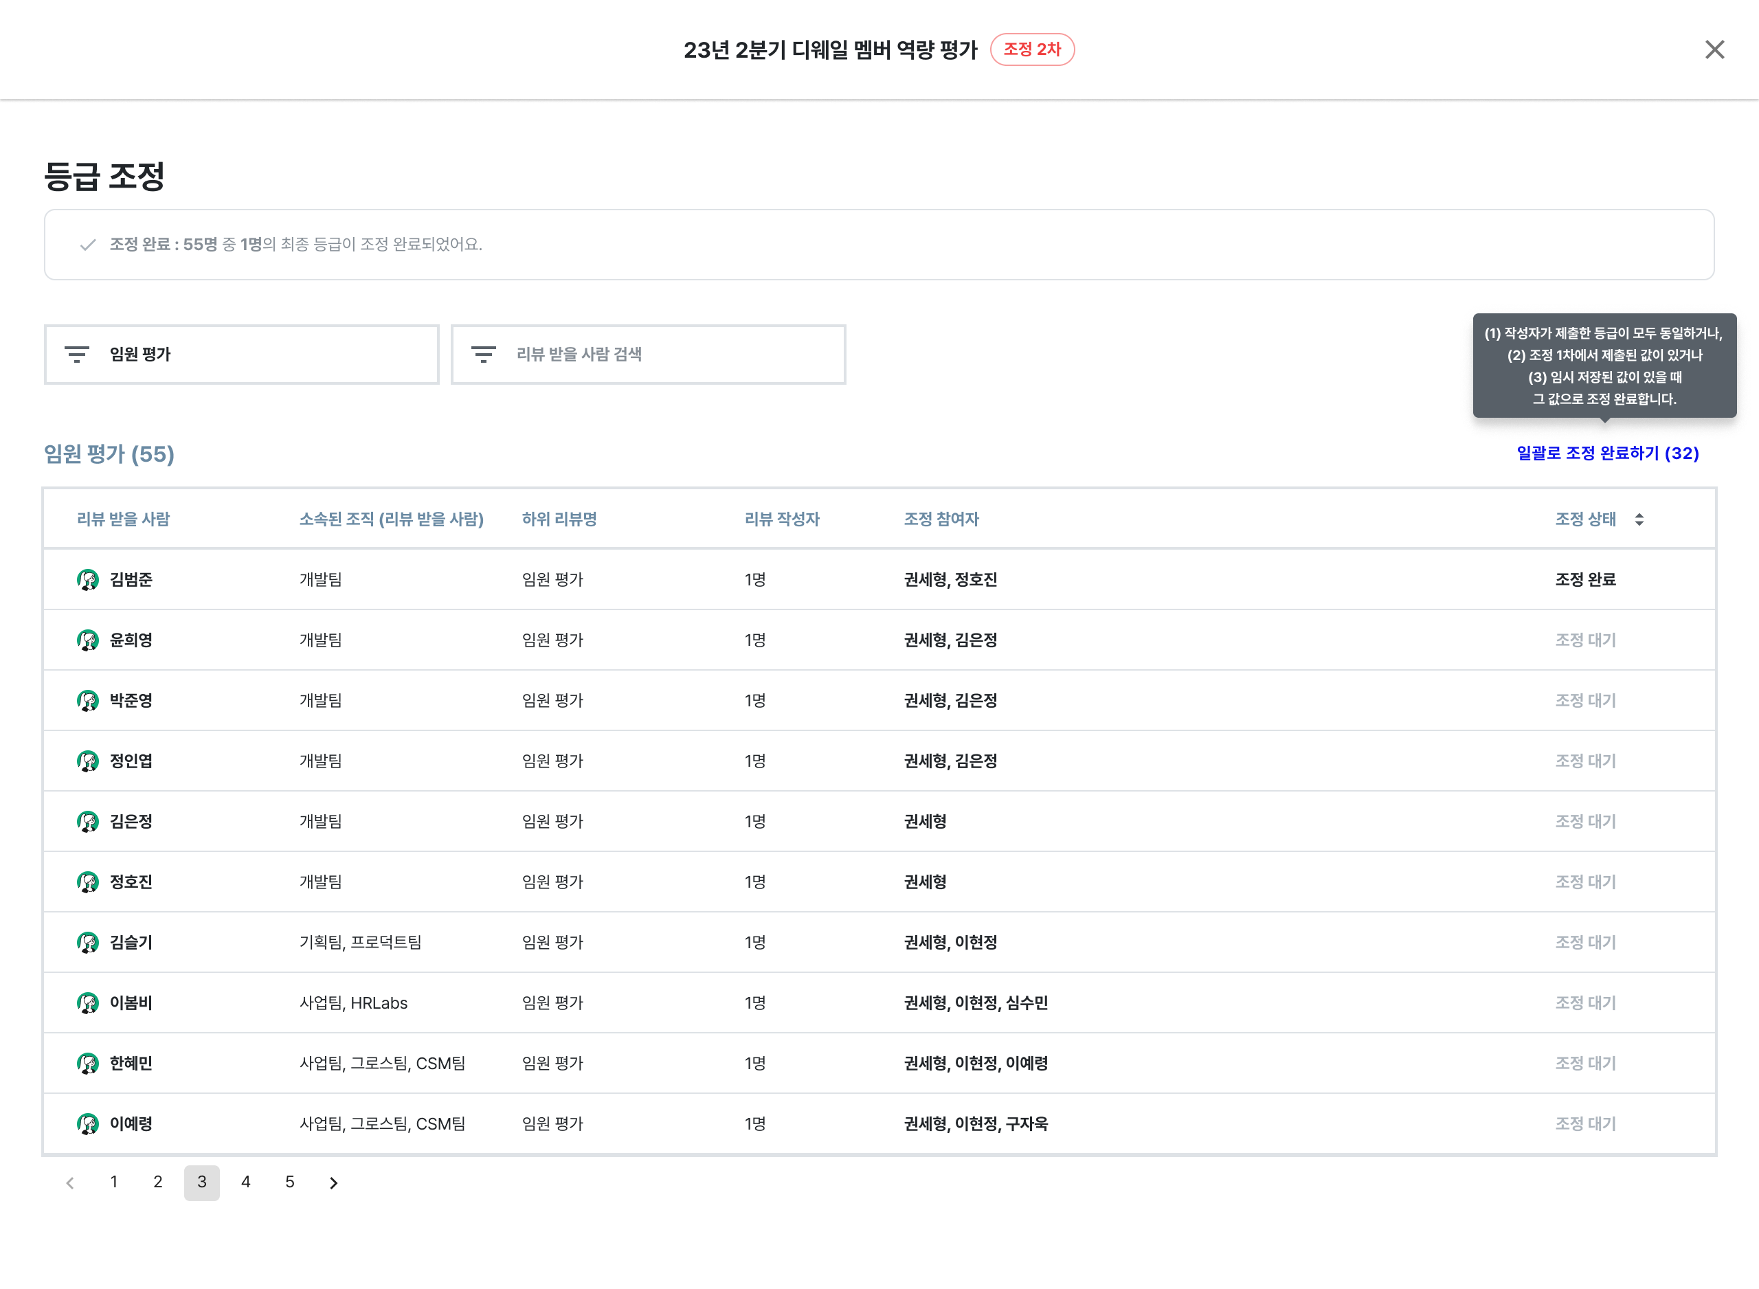Screen dimensions: 1759x1289
Task: Click the 조정 2차 badge
Action: pyautogui.click(x=1032, y=50)
